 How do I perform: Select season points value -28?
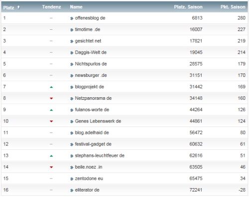pos(242,190)
